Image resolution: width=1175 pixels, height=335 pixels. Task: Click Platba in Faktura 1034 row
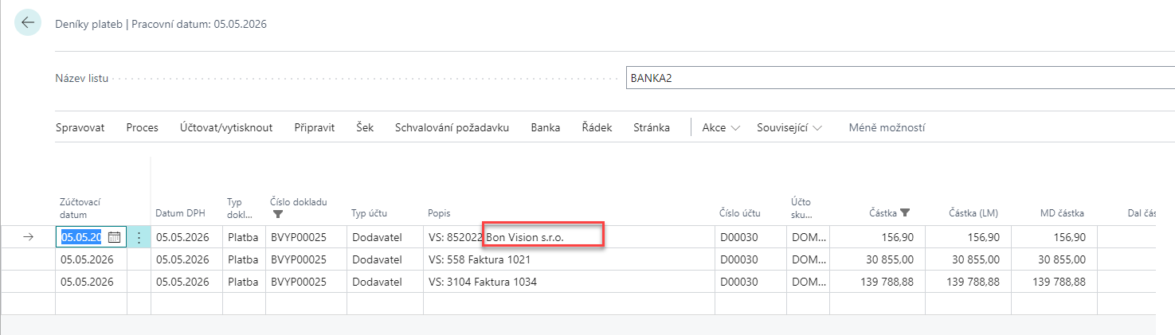pos(243,282)
